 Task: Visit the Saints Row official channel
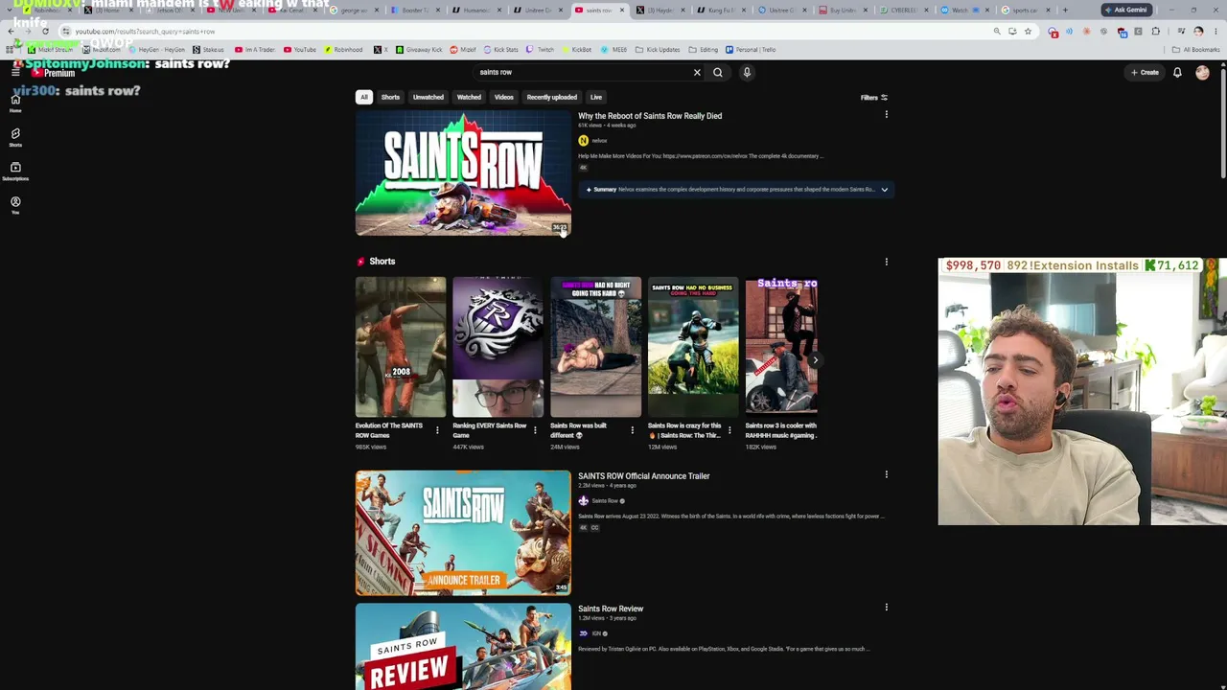604,501
